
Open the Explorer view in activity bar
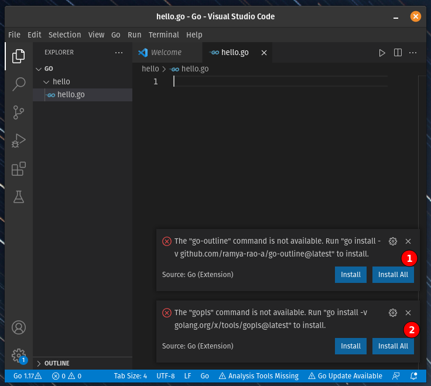18,56
